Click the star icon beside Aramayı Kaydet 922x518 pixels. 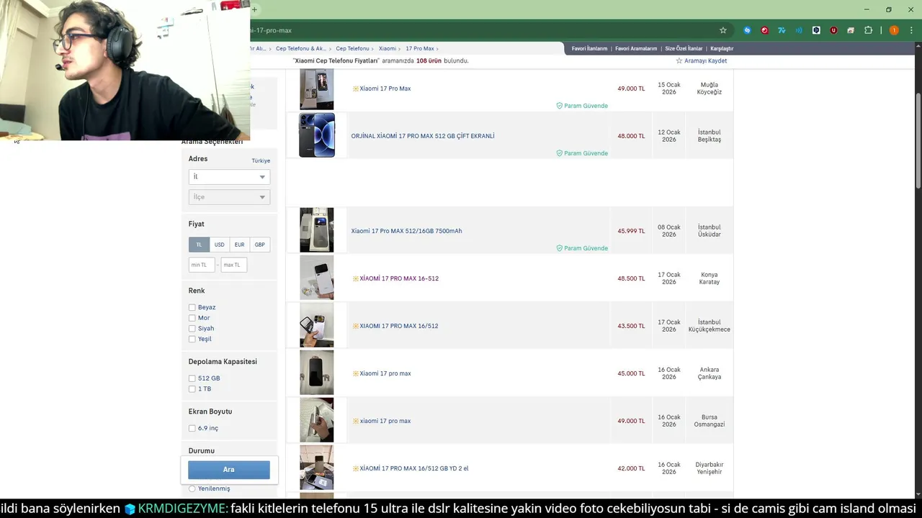point(679,61)
